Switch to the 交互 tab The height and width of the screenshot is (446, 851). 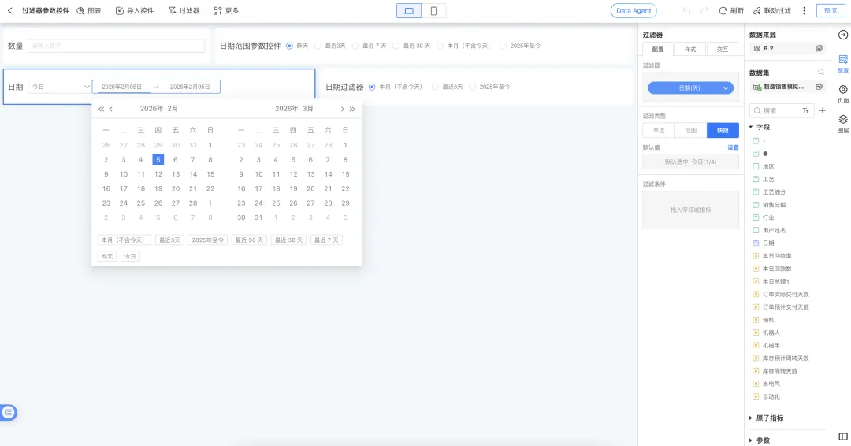click(723, 50)
